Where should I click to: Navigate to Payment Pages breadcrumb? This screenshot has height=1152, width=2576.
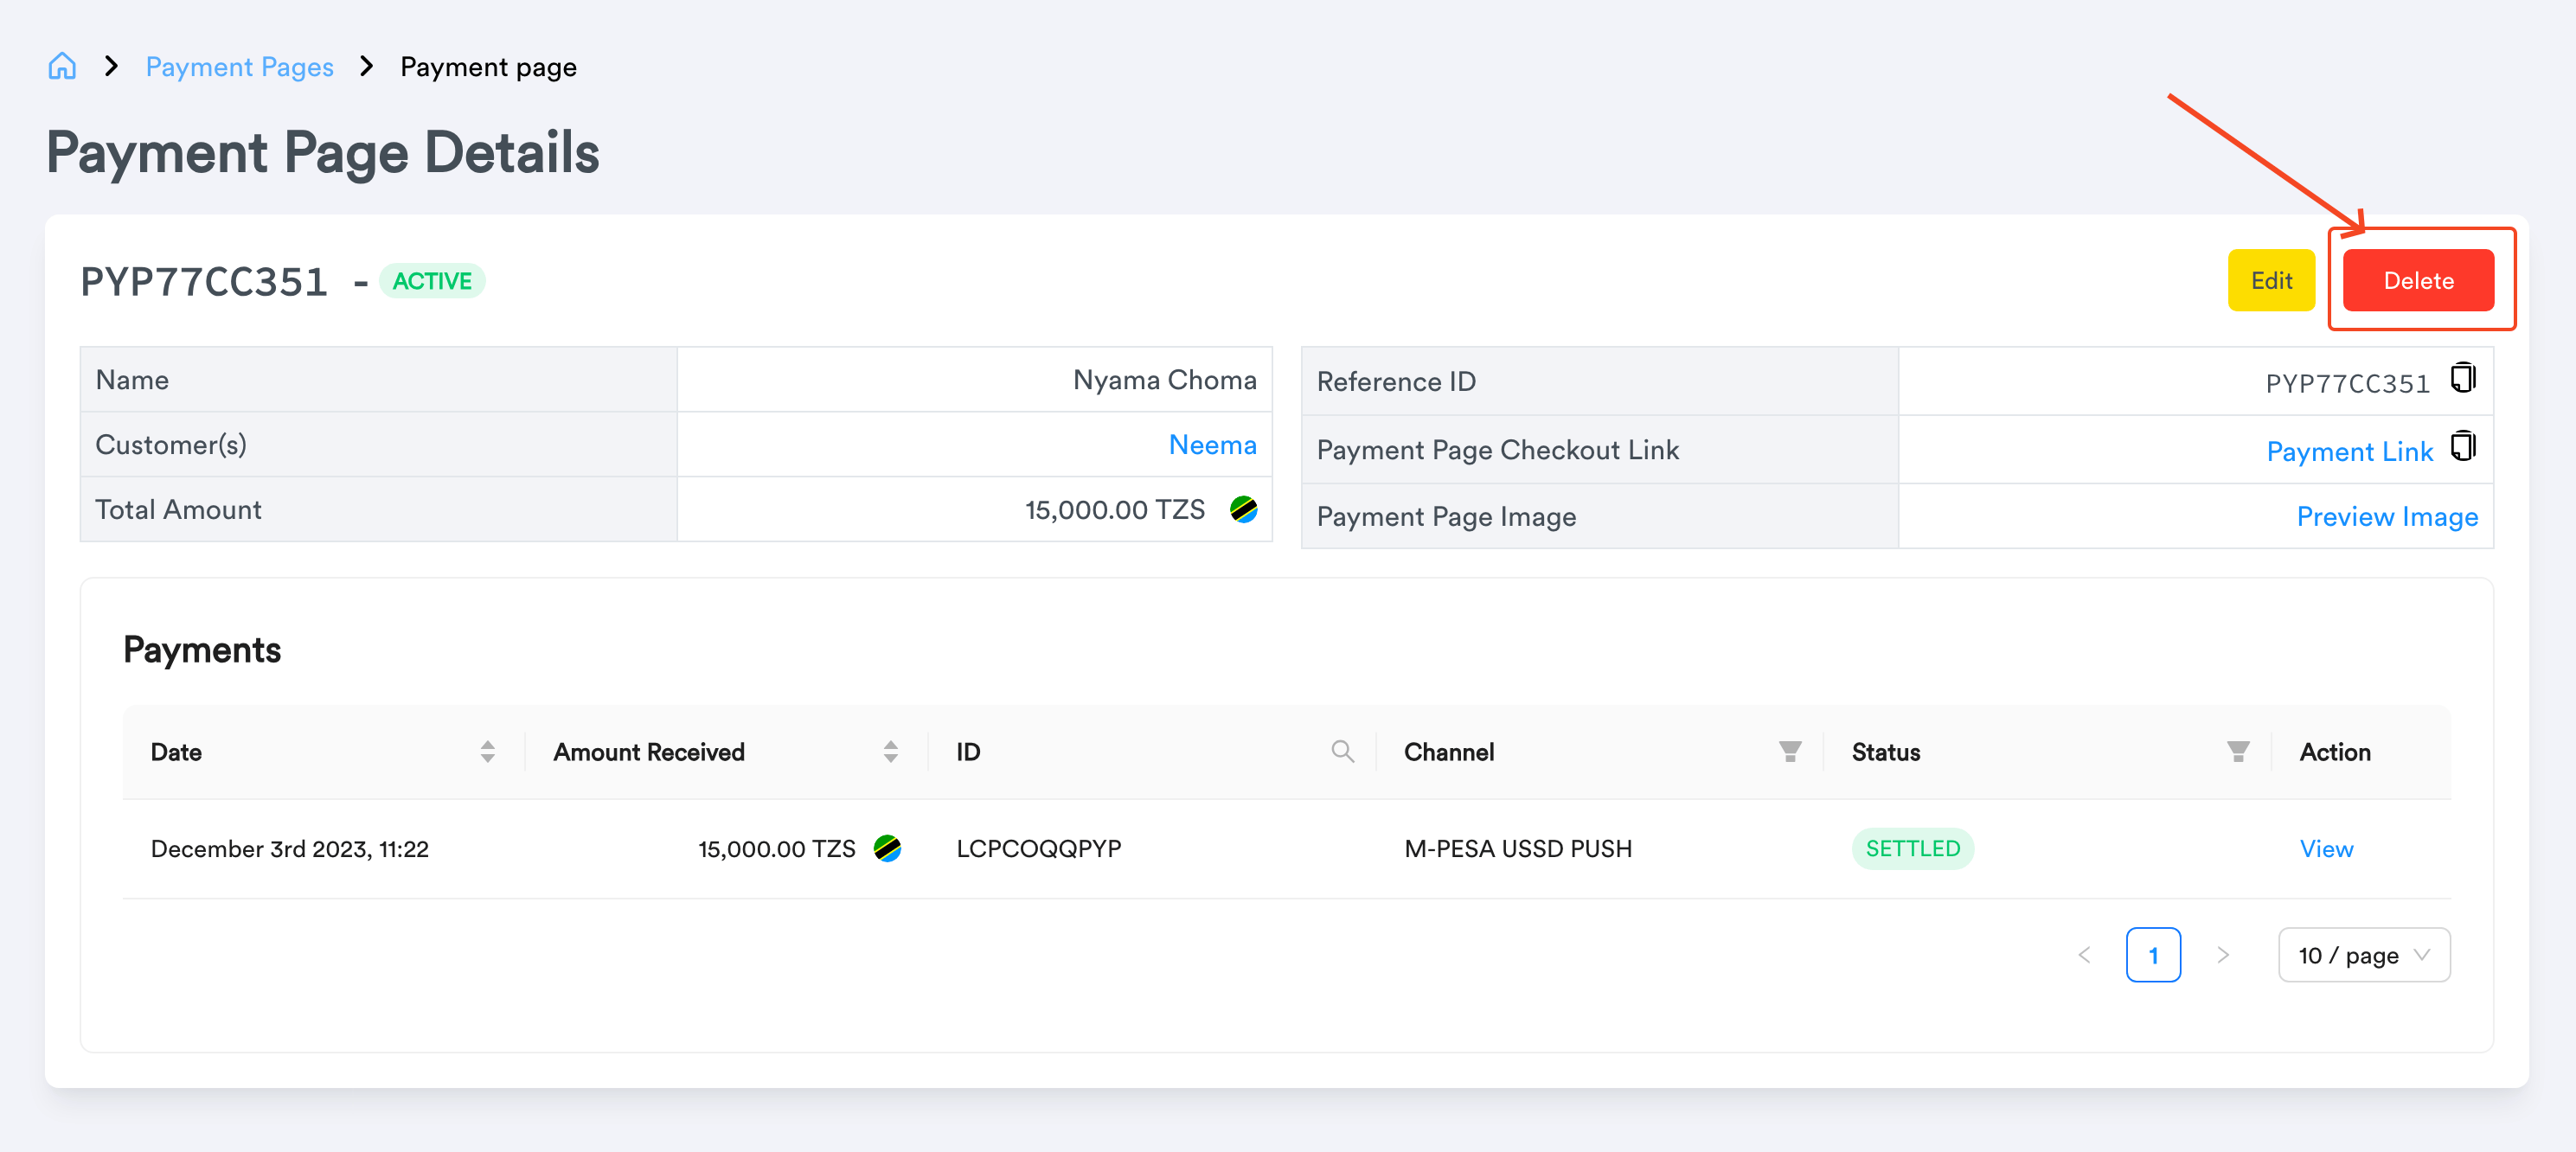pos(239,67)
